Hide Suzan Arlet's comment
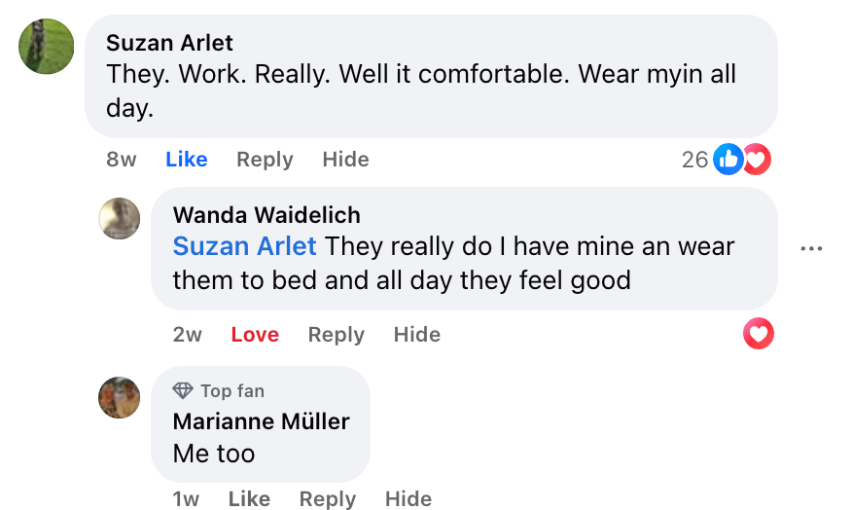This screenshot has height=510, width=852. pos(345,160)
